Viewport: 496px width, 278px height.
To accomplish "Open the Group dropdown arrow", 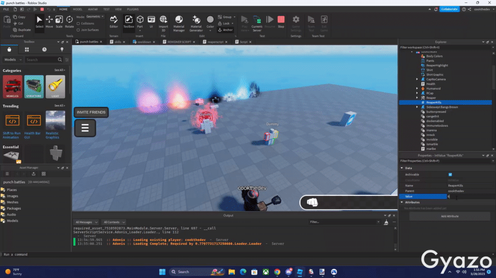I will (235, 17).
